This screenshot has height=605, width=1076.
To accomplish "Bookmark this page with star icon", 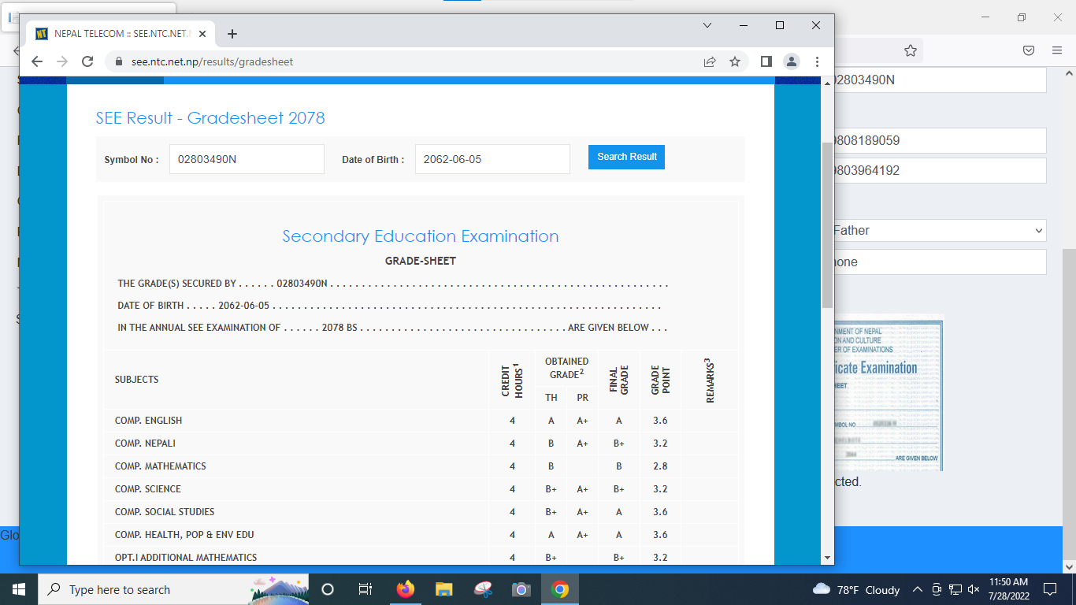I will (x=735, y=61).
